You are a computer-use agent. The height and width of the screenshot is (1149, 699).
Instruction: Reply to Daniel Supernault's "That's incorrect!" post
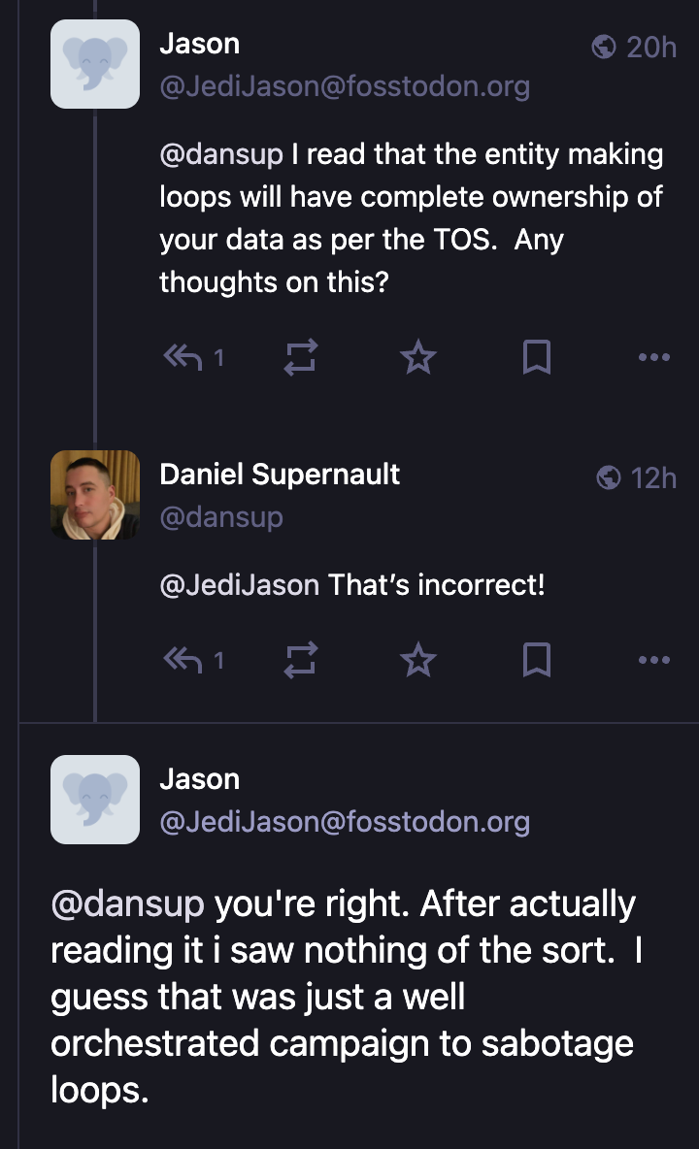[183, 661]
